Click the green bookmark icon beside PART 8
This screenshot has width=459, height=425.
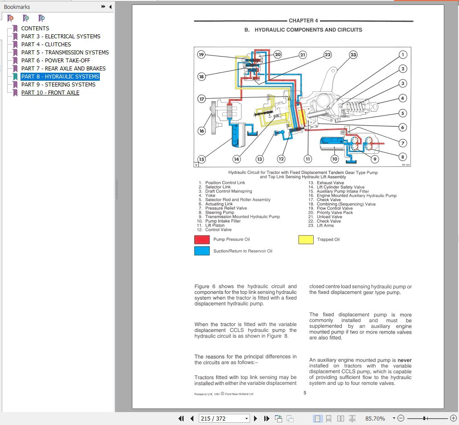[x=15, y=77]
